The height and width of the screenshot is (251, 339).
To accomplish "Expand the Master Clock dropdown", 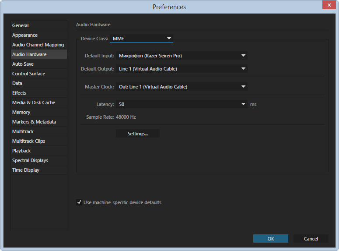I will click(x=182, y=87).
